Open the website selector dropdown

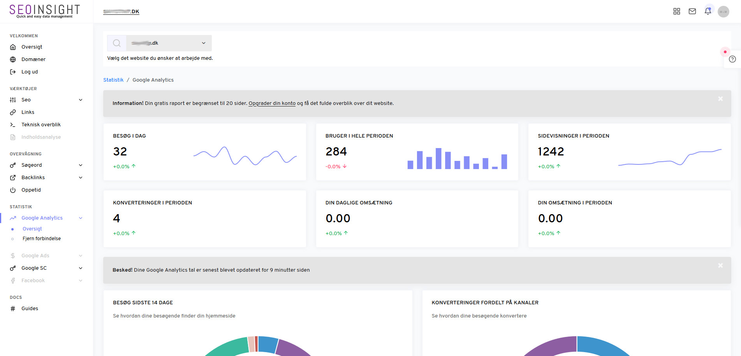[204, 43]
